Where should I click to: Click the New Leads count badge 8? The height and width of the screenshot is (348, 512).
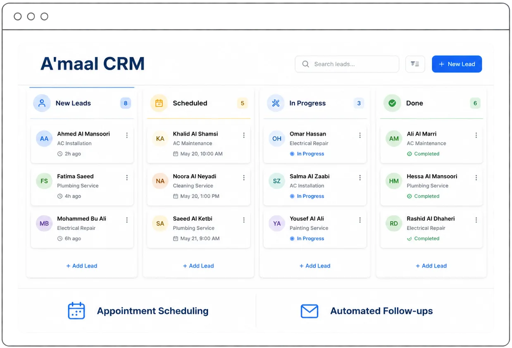[x=126, y=103]
